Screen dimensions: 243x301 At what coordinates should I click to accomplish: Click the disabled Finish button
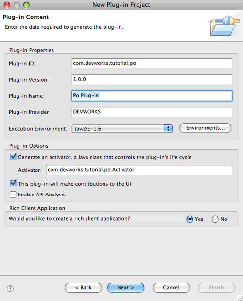pyautogui.click(x=216, y=288)
